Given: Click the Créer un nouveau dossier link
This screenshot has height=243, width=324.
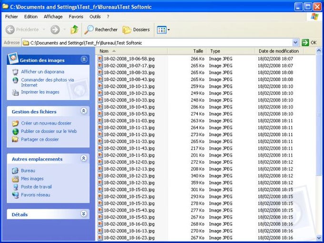Looking at the screenshot, I should 46,123.
